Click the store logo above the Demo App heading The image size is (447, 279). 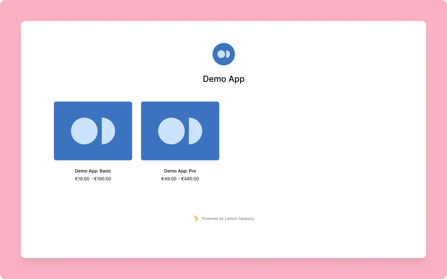[x=223, y=54]
